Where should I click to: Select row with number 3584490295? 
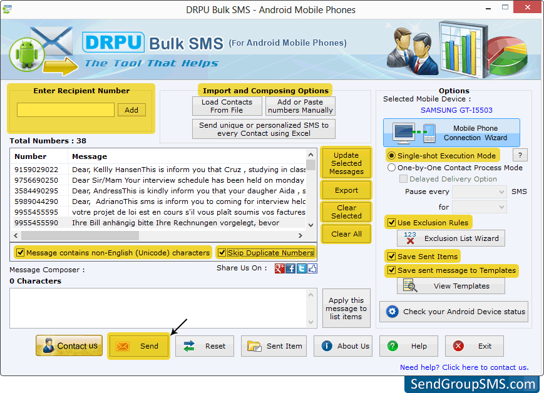pos(158,191)
